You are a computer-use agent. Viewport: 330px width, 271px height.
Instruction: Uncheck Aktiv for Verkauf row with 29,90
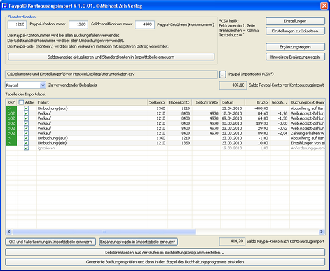(x=26, y=128)
